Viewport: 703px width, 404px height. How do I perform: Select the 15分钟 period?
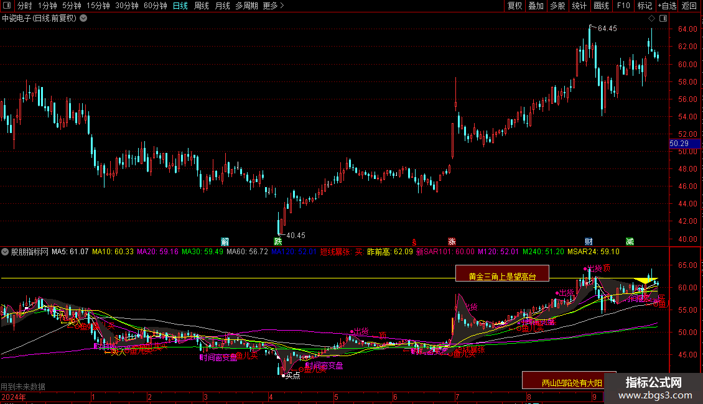(98, 6)
